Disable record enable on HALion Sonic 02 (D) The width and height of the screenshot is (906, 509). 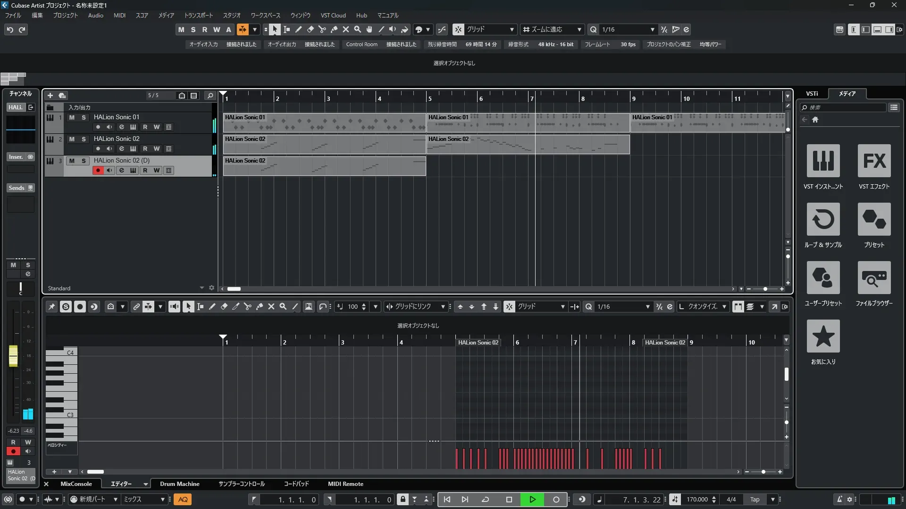point(98,171)
